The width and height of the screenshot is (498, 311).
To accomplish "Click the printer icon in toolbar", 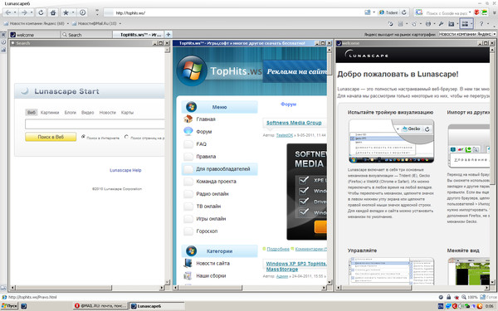I will 428,24.
